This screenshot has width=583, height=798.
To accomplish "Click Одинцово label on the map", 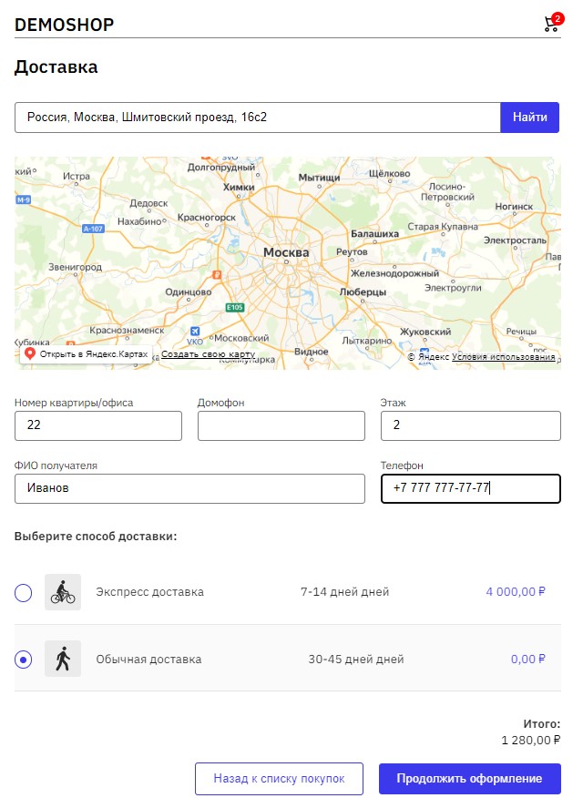I will 189,292.
